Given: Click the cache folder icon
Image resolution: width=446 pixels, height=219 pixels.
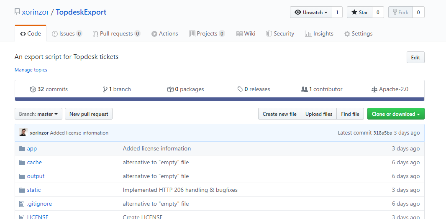Looking at the screenshot, I should click(22, 163).
